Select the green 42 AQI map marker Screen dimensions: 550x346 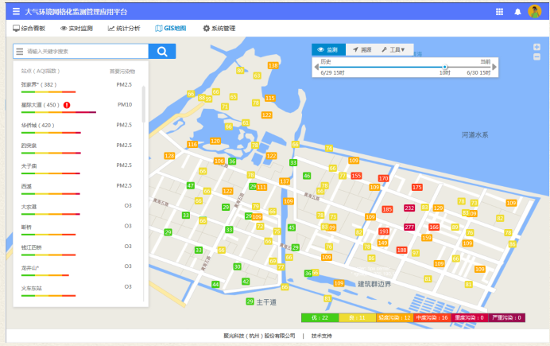[x=246, y=281]
